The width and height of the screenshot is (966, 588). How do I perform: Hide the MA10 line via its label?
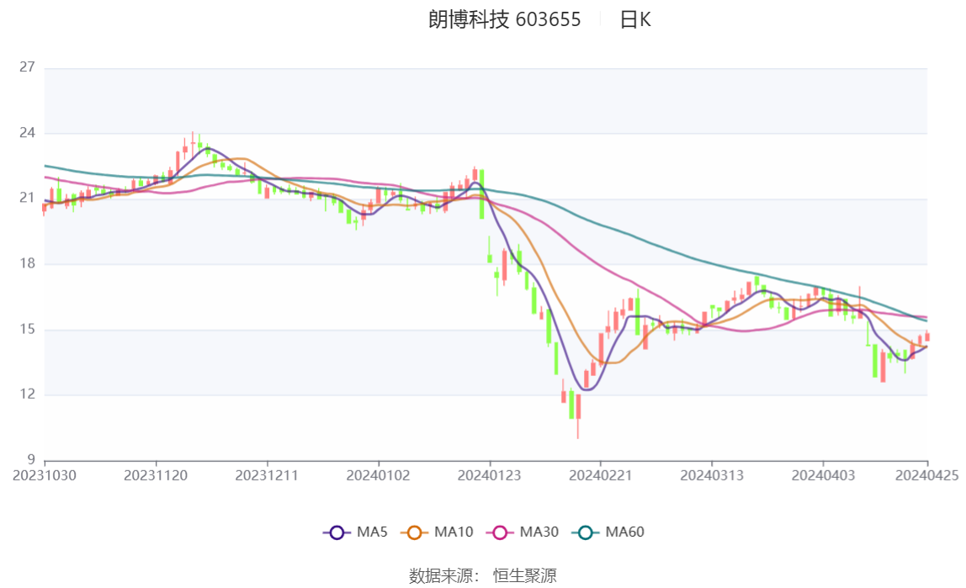click(x=454, y=532)
